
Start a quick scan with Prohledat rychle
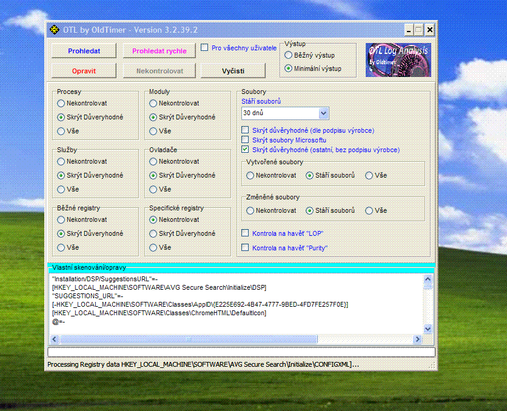tap(159, 51)
